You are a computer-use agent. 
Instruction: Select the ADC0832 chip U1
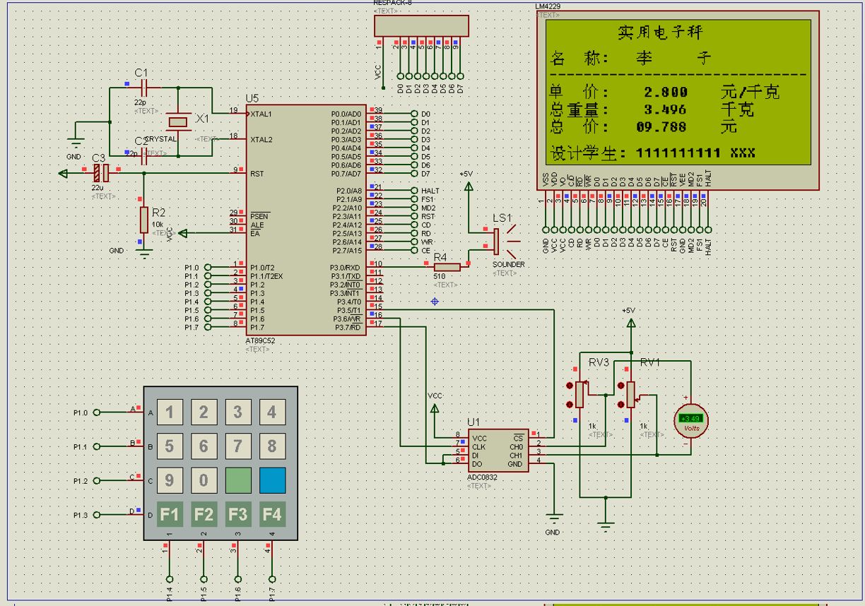pyautogui.click(x=497, y=451)
